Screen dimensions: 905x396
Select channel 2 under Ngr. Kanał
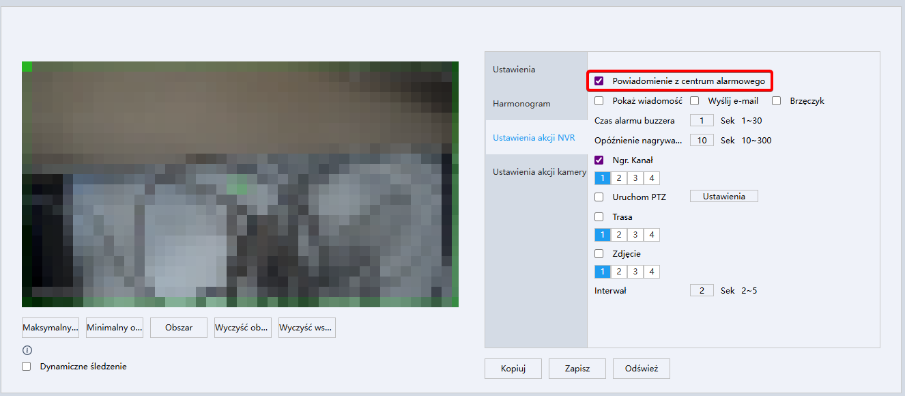point(619,179)
